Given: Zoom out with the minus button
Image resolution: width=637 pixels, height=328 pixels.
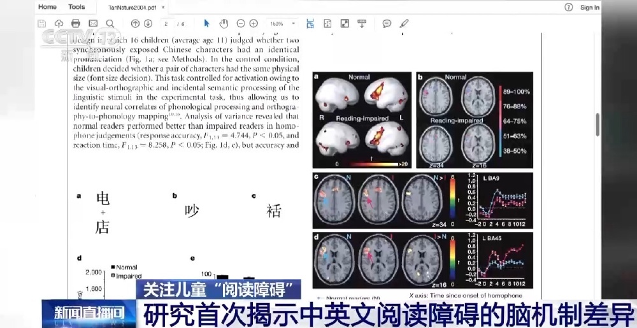Looking at the screenshot, I should [x=241, y=24].
